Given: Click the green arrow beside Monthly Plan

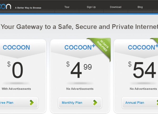Looking at the screenshot, I should tap(95, 103).
